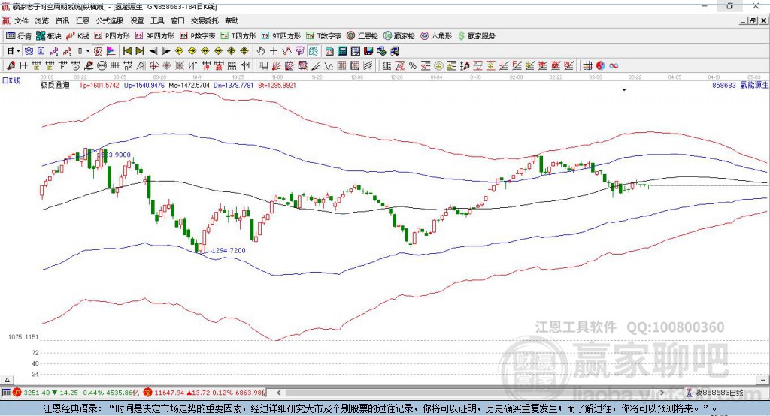This screenshot has height=416, width=770.
Task: Open the T四方形 tool
Action: [x=238, y=36]
